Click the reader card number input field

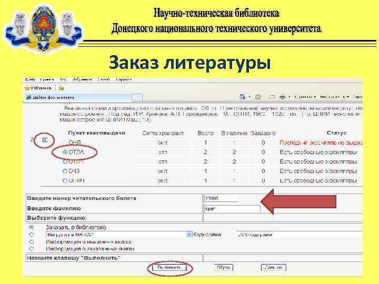click(x=222, y=198)
